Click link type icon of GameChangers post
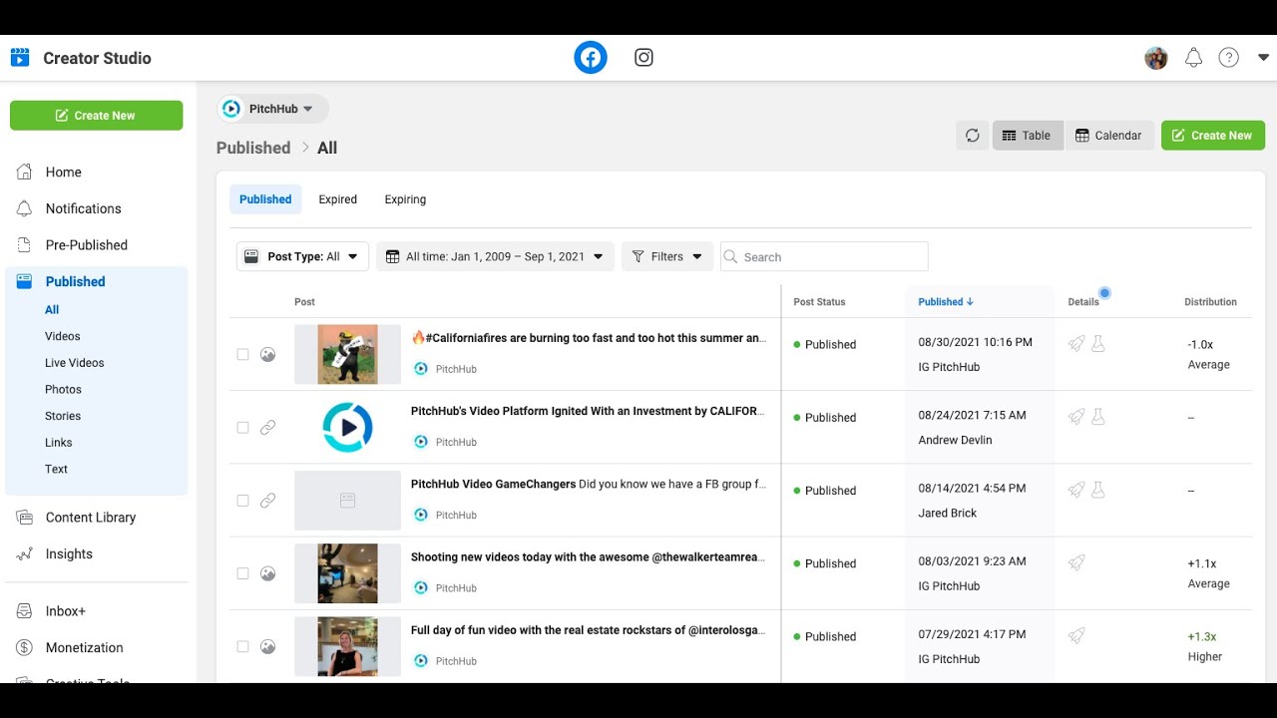Image resolution: width=1277 pixels, height=718 pixels. click(x=267, y=501)
